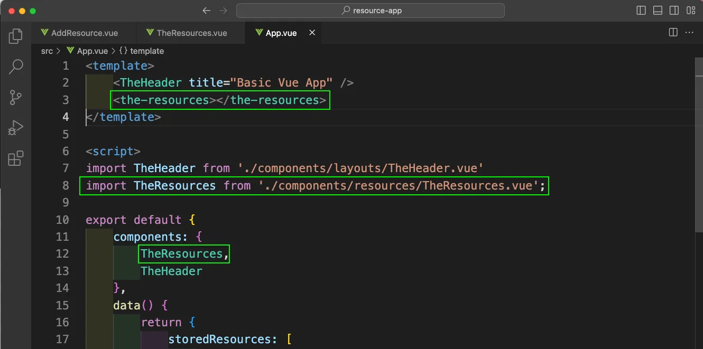Click the <script> tag on line 6
Viewport: 703px width, 349px height.
[113, 152]
